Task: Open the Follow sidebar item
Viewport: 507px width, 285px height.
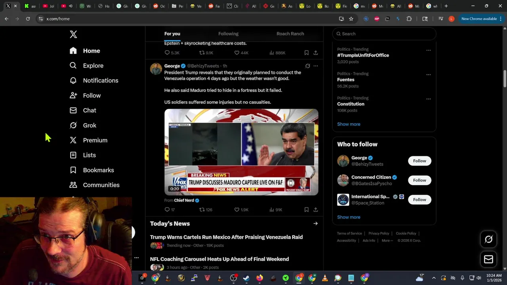Action: pyautogui.click(x=85, y=95)
